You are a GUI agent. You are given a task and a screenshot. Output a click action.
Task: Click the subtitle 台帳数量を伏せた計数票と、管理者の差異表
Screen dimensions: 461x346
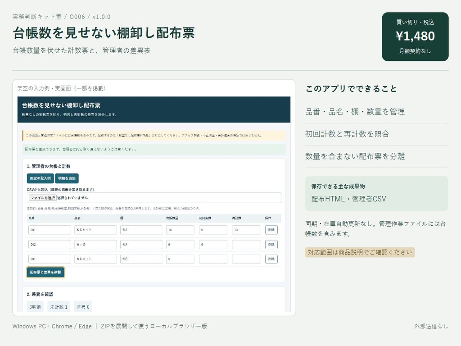[81, 50]
